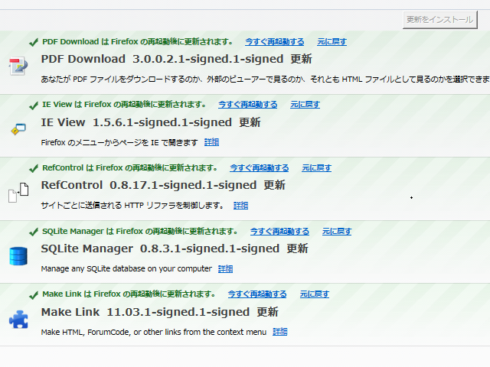Click the green checkmark beside Make Link status
Image resolution: width=490 pixels, height=367 pixels.
34,295
